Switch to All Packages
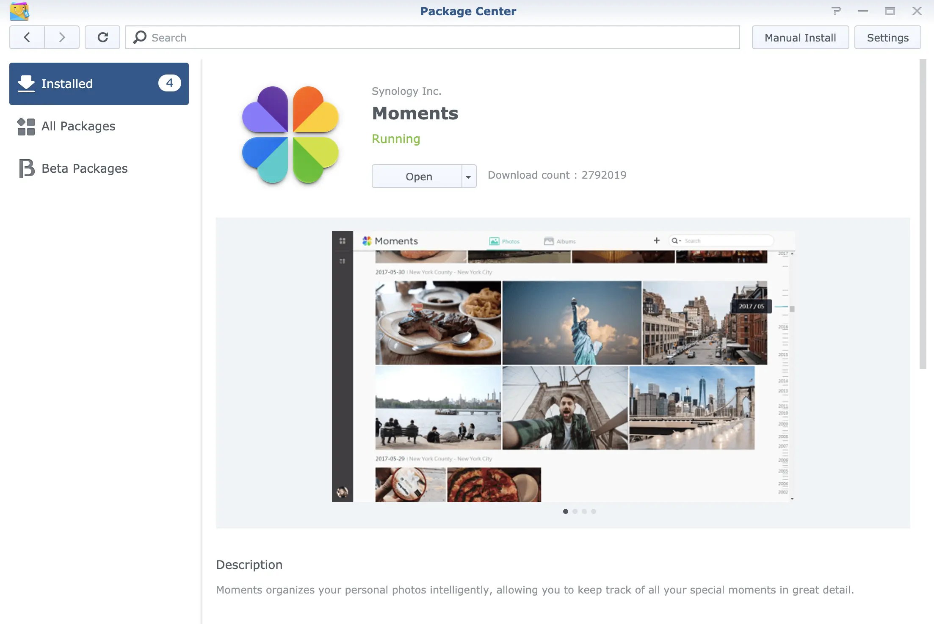Viewport: 934px width, 624px height. point(99,126)
